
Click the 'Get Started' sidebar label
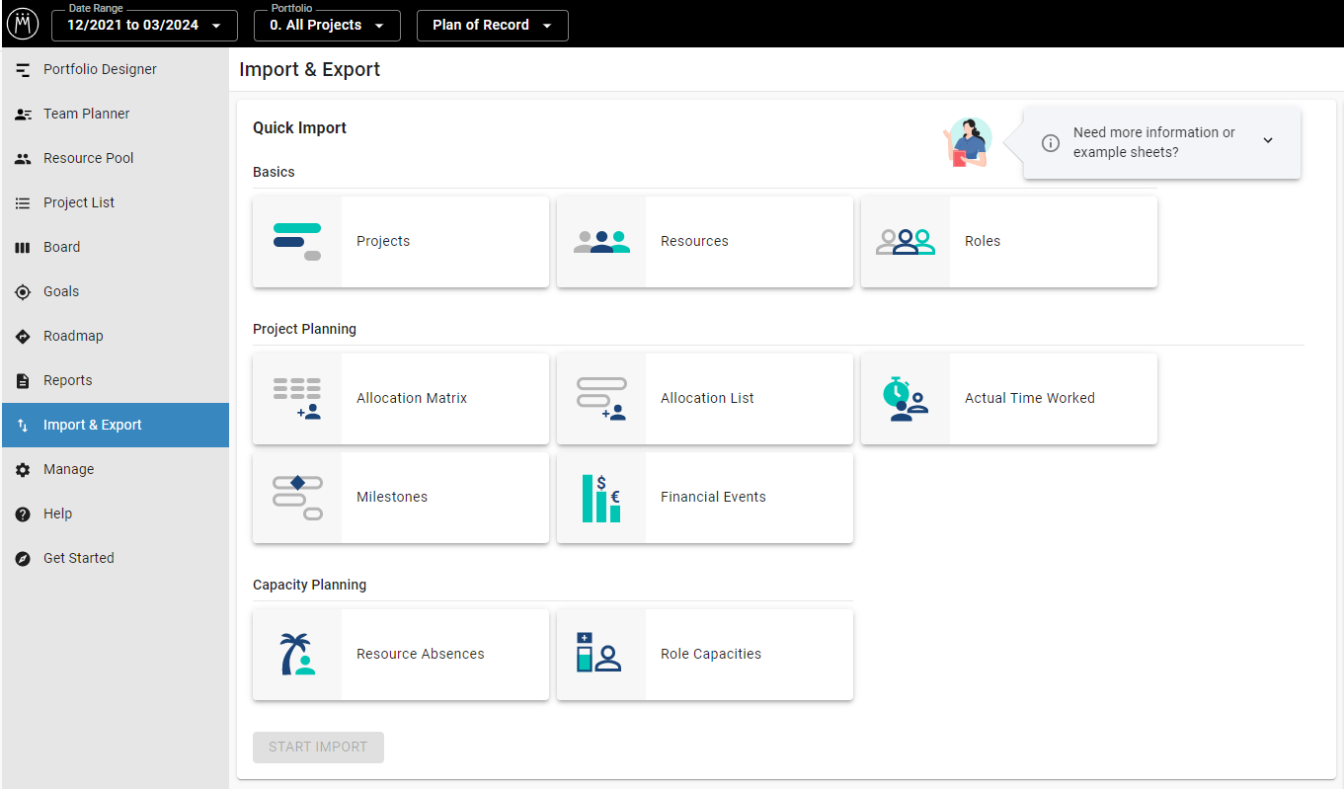[79, 559]
